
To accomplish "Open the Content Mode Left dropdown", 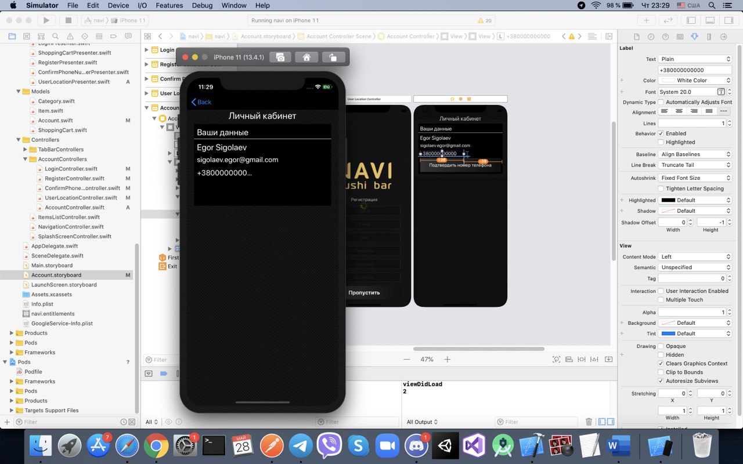I will (695, 257).
